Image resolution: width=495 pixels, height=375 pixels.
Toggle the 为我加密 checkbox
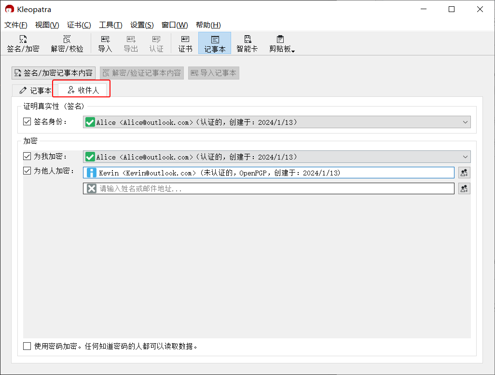pos(27,156)
